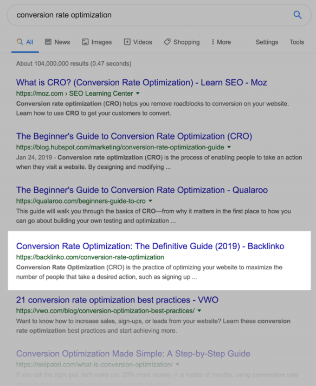Open the Moz 'What is CRO?' result
Image resolution: width=316 pixels, height=386 pixels.
click(141, 83)
